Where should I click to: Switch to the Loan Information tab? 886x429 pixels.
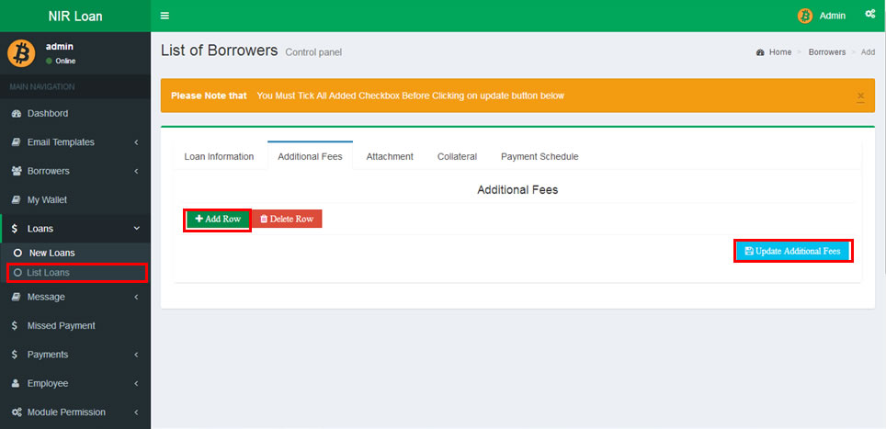(219, 156)
